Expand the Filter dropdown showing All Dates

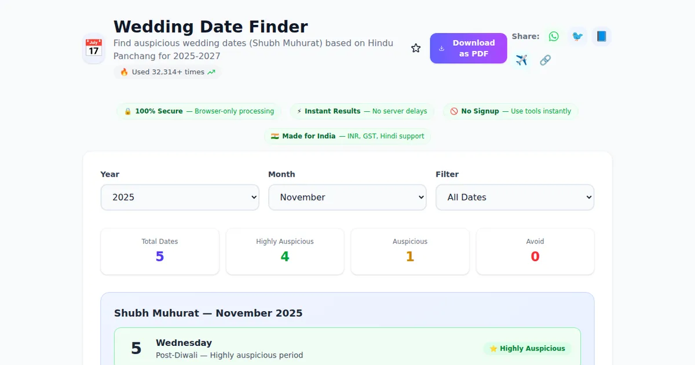tap(515, 197)
